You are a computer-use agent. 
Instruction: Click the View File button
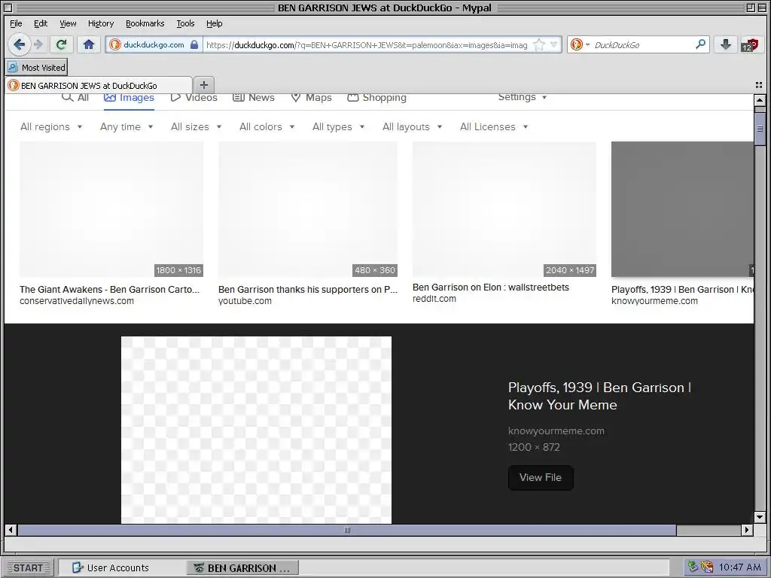point(541,477)
